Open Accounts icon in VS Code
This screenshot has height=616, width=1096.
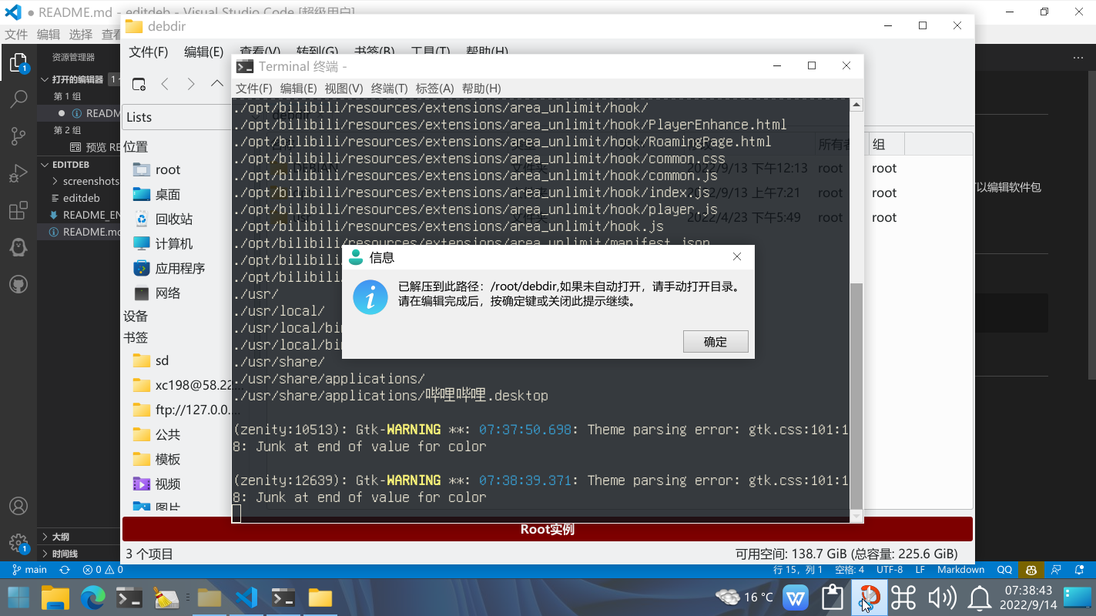coord(18,507)
